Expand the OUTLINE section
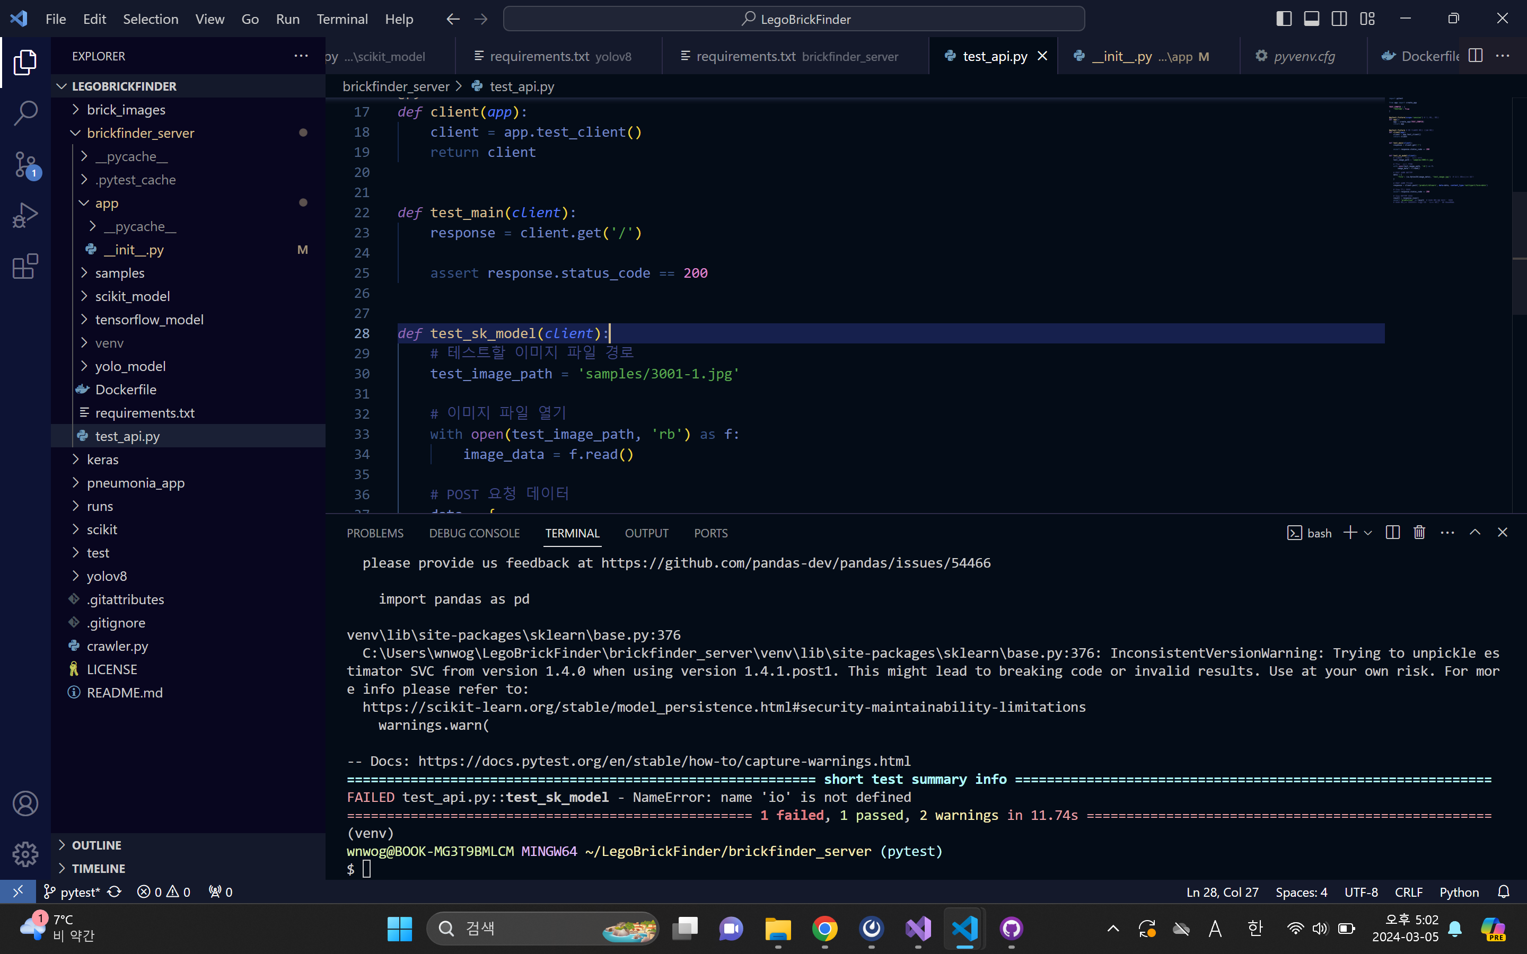 [x=188, y=845]
